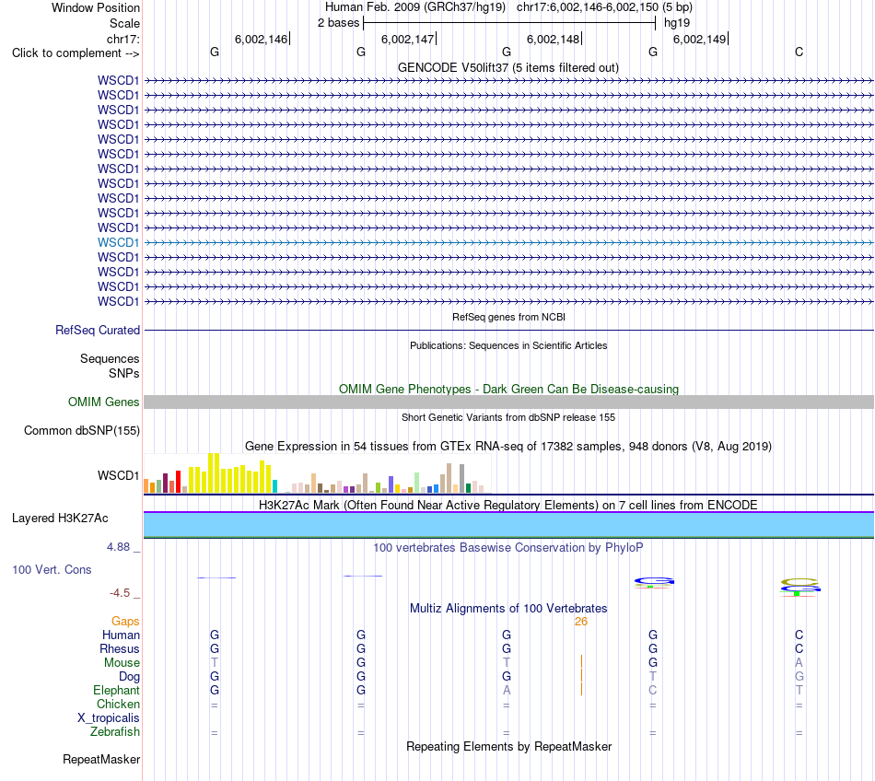Click the WSCD1 label beside the GTEx bar chart

[118, 475]
